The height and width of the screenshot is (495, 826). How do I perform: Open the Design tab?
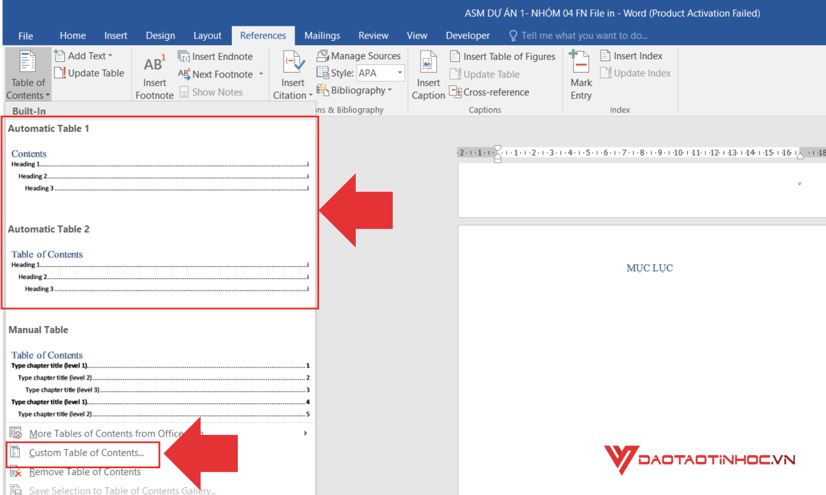tap(160, 36)
